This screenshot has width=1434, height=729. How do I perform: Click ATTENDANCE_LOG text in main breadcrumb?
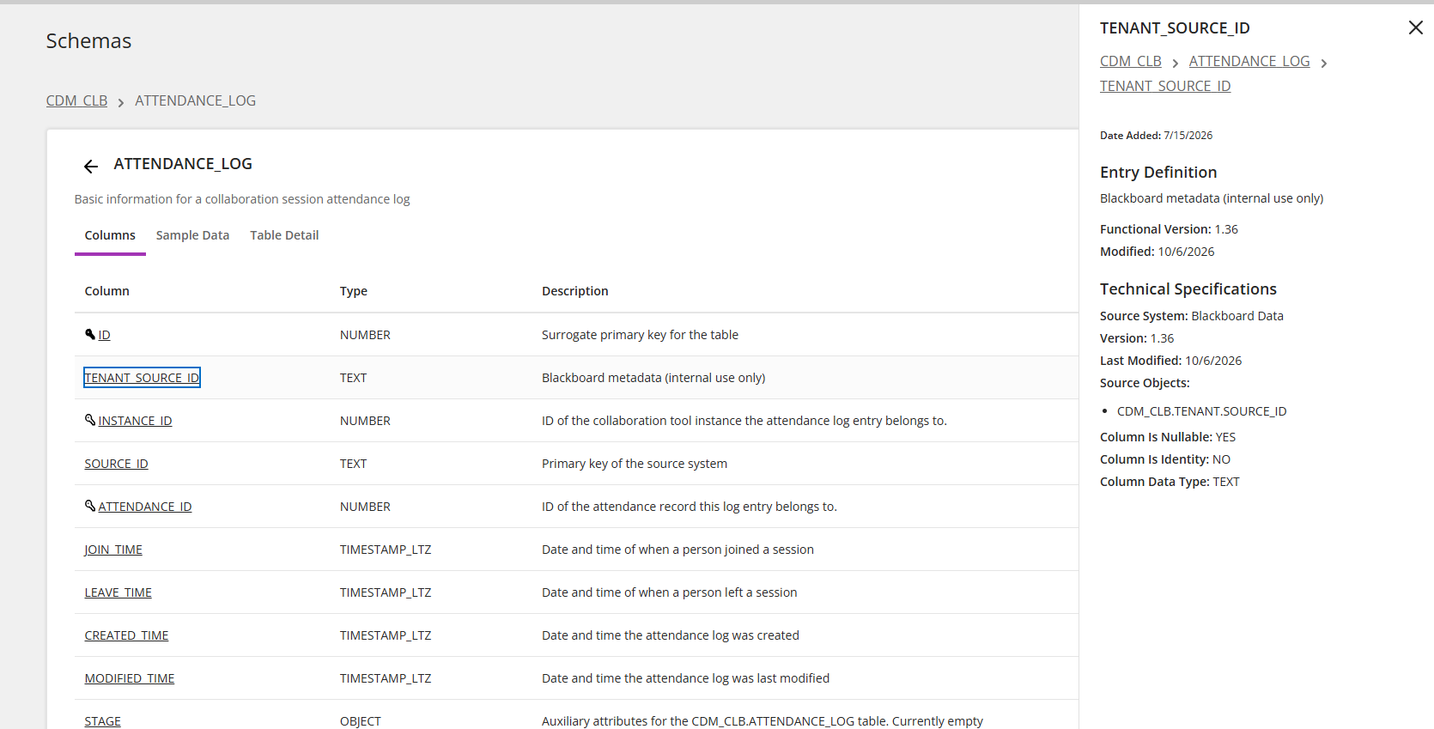195,100
